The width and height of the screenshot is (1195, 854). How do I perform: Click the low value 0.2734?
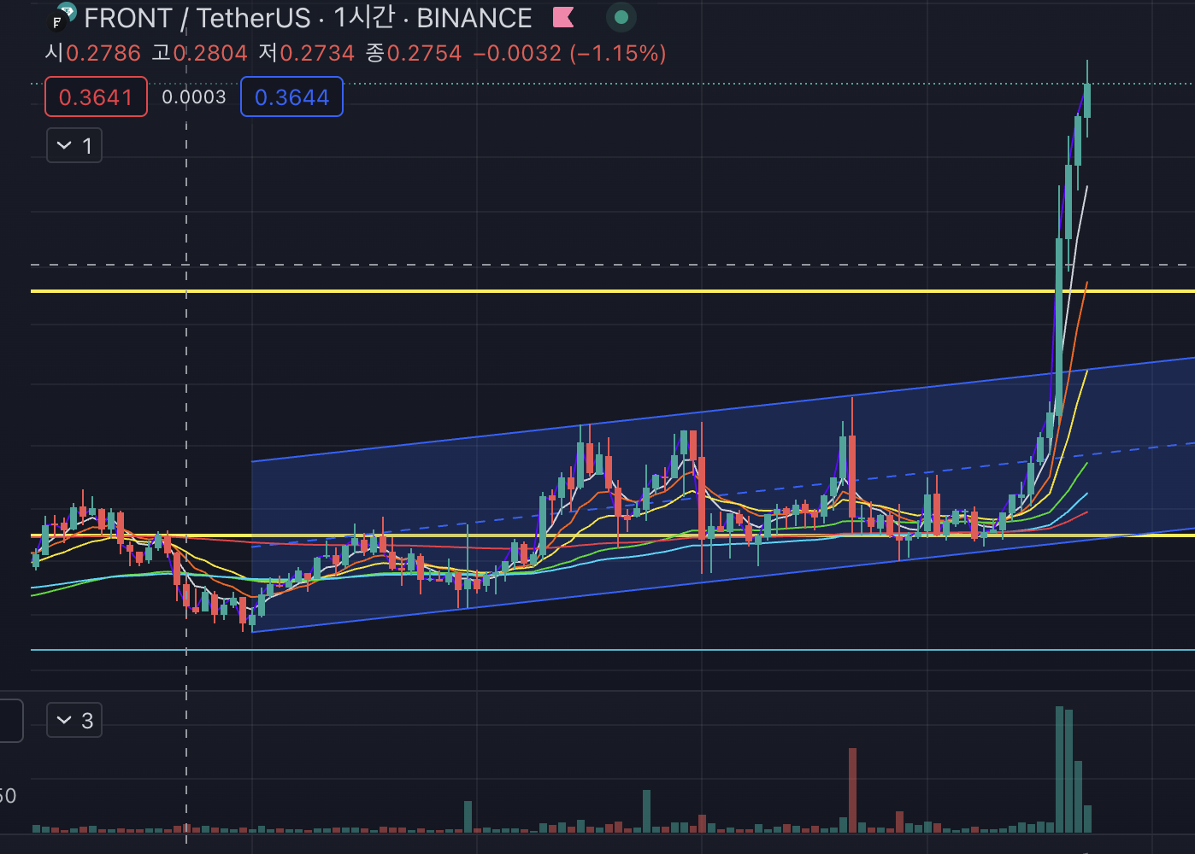(317, 53)
